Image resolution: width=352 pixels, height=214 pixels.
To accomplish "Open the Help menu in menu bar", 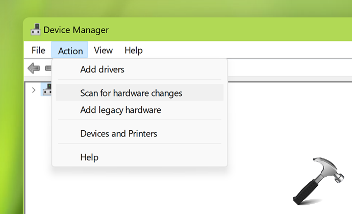I will (x=134, y=50).
